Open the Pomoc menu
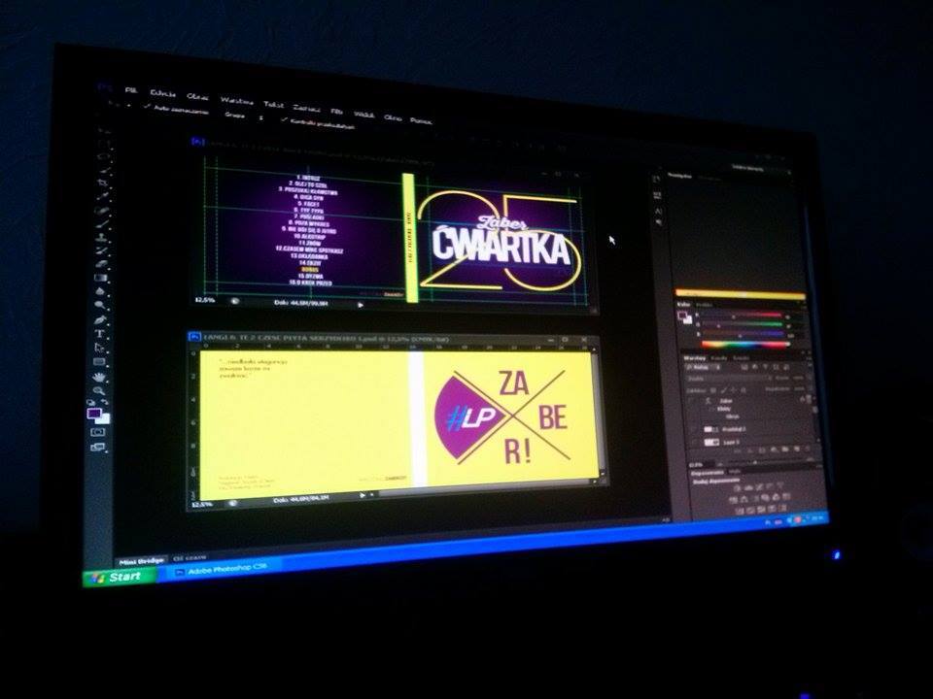This screenshot has width=933, height=699. [421, 120]
